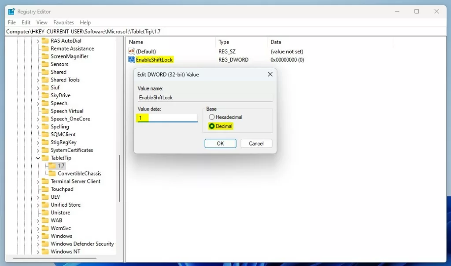
Task: Confirm the DWORD edit with OK
Action: (x=220, y=143)
